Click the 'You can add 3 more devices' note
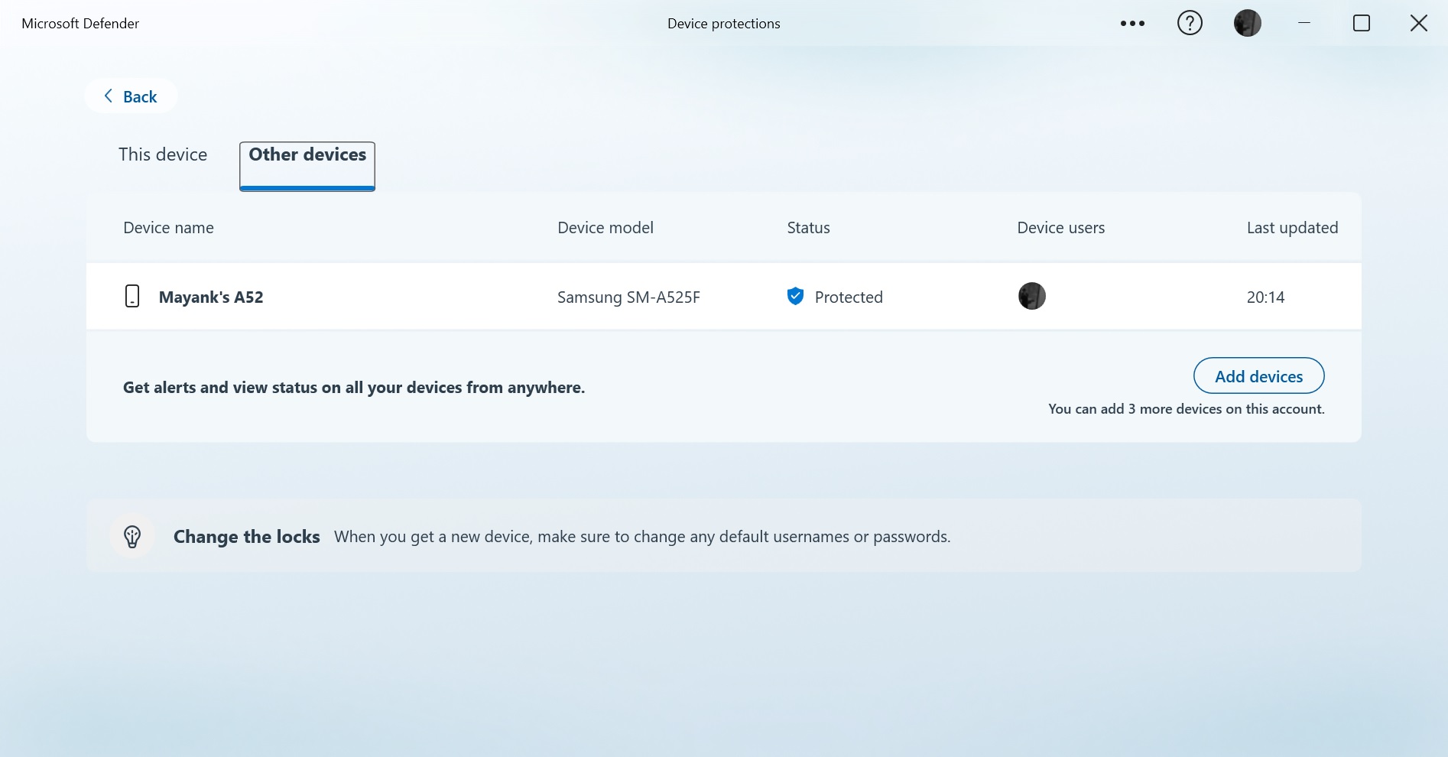1448x757 pixels. pos(1186,409)
